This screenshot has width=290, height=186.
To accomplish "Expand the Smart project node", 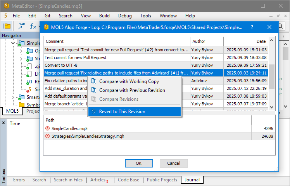I will click(13, 97).
